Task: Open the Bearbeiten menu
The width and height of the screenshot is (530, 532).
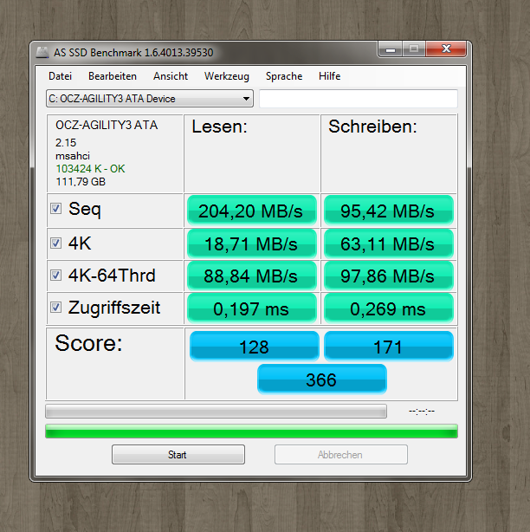Action: pyautogui.click(x=113, y=76)
